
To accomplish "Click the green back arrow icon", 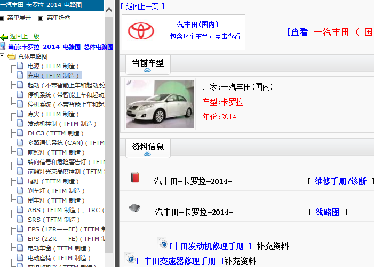I will click(x=4, y=37).
